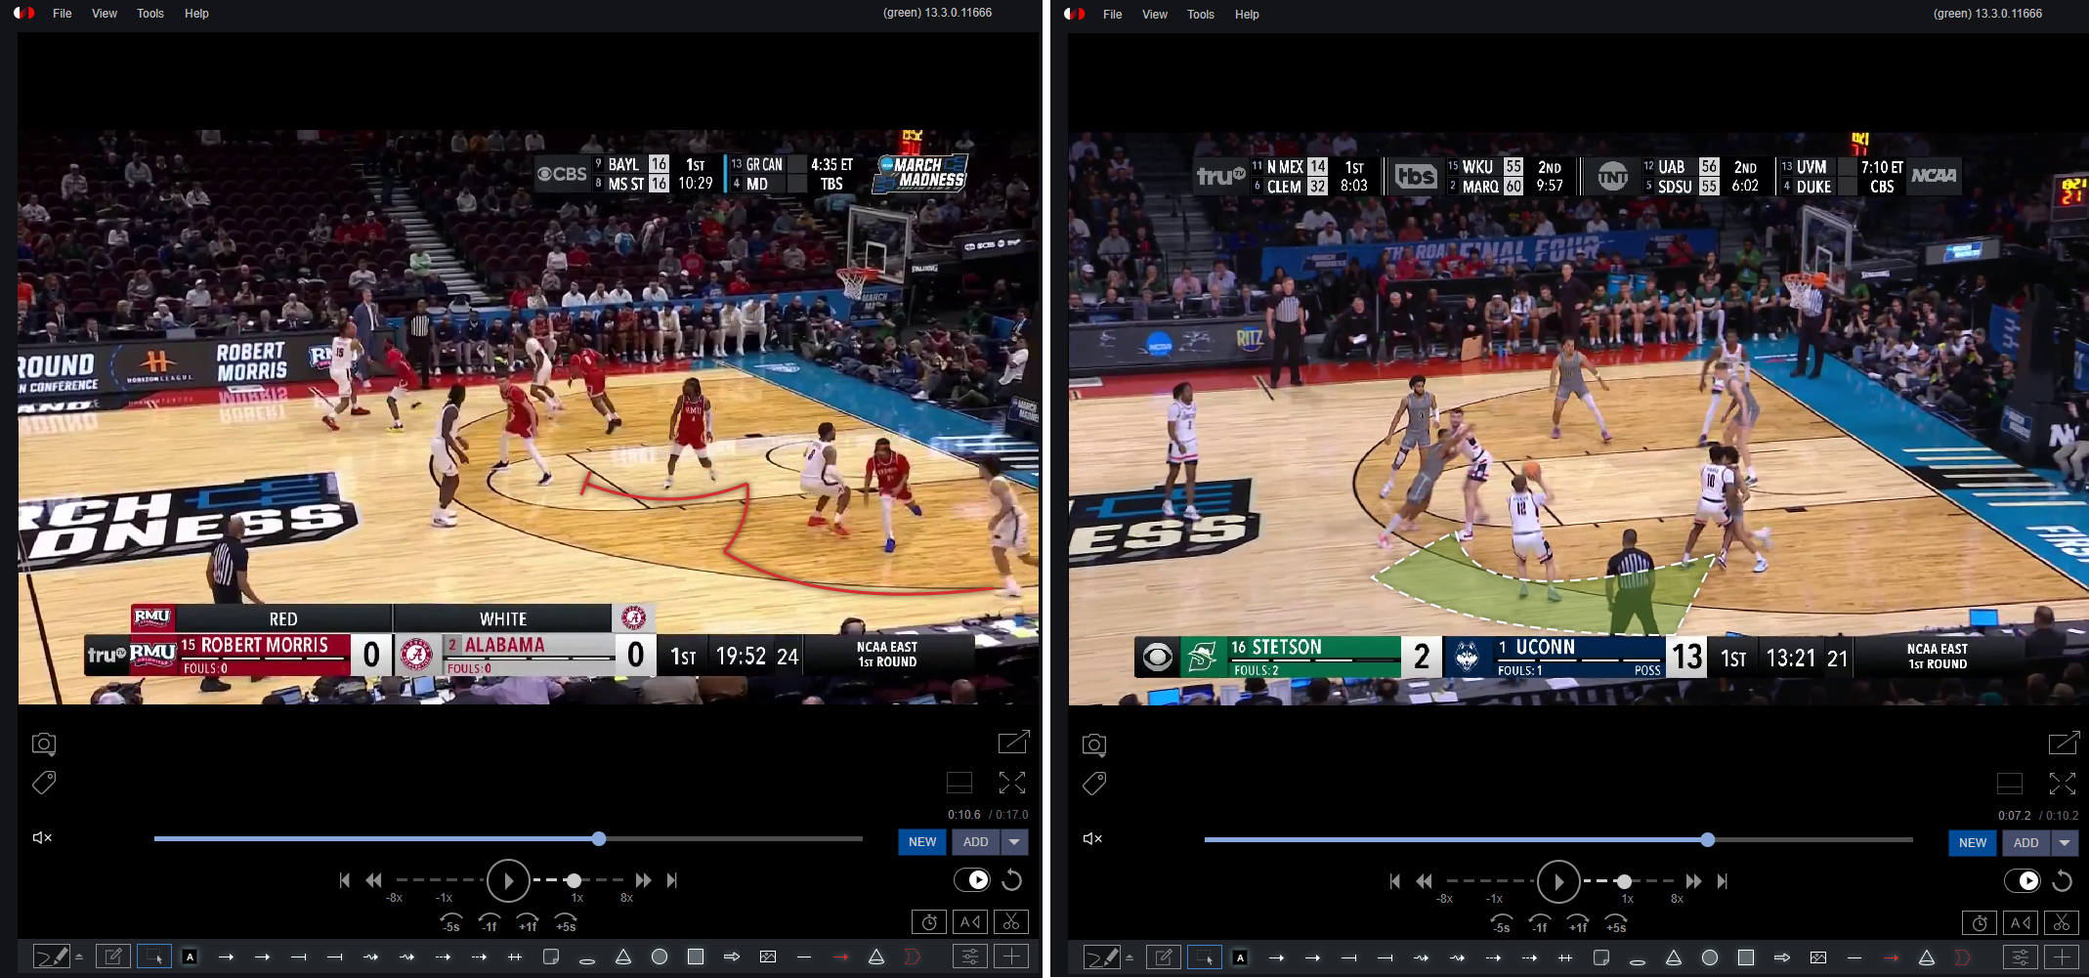Toggle the autoplay switch in left player
The height and width of the screenshot is (978, 2089).
[x=972, y=879]
